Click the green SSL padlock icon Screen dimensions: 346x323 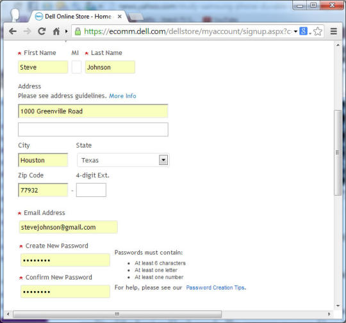78,31
